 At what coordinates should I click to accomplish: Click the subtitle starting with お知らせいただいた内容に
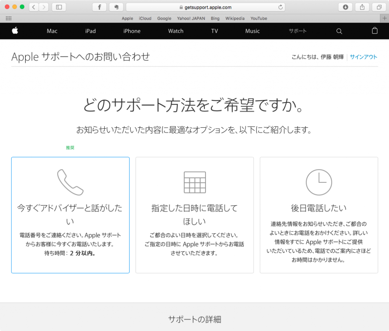tap(194, 130)
